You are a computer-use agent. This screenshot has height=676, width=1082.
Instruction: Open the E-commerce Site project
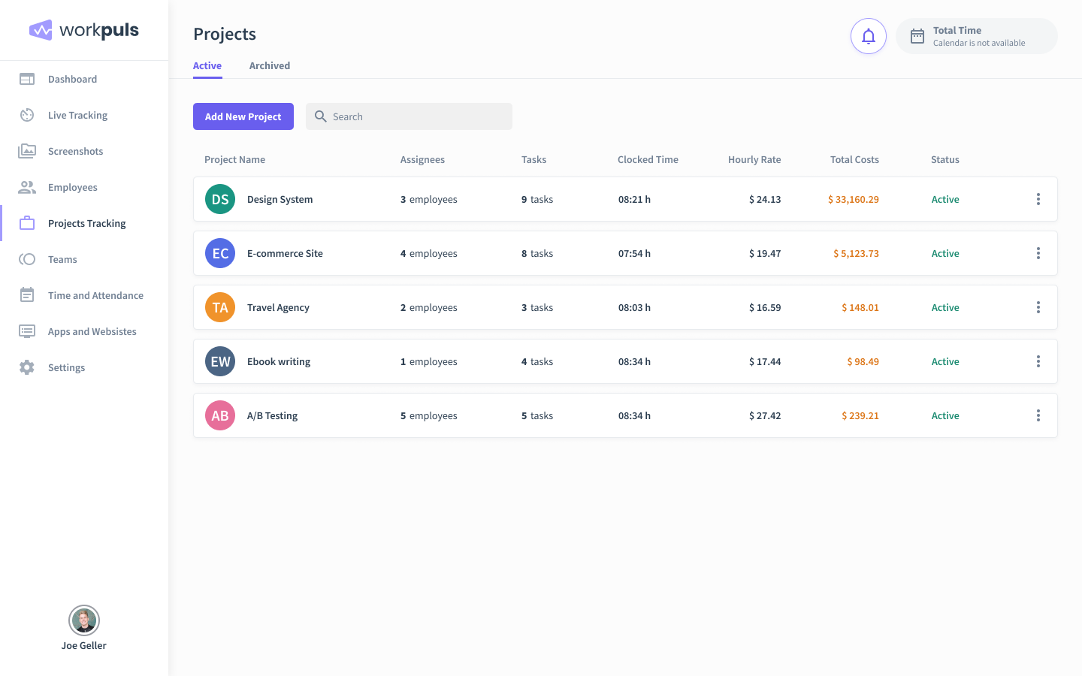pyautogui.click(x=285, y=253)
